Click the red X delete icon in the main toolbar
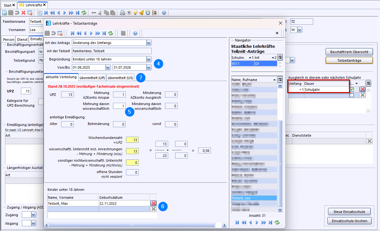The width and height of the screenshot is (380, 231). coord(23,13)
